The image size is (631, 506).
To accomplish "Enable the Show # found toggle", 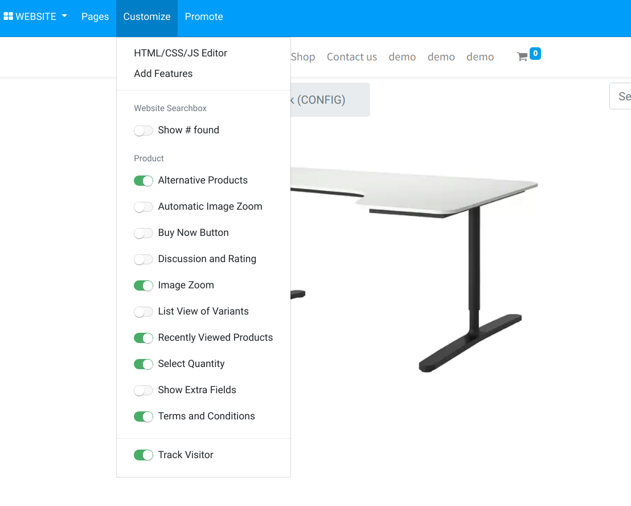I will click(144, 130).
